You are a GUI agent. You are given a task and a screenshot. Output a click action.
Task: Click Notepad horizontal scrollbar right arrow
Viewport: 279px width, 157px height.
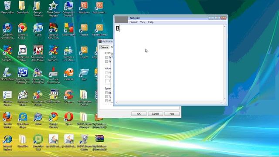[x=221, y=102]
